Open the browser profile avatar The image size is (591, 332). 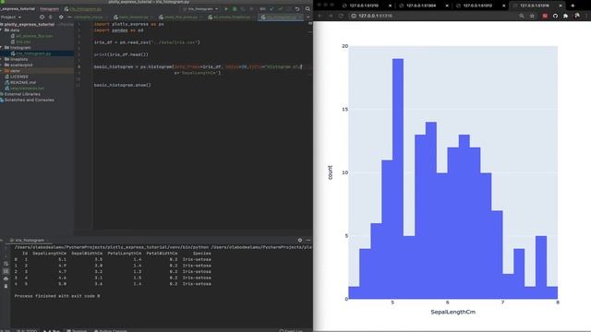coord(577,16)
